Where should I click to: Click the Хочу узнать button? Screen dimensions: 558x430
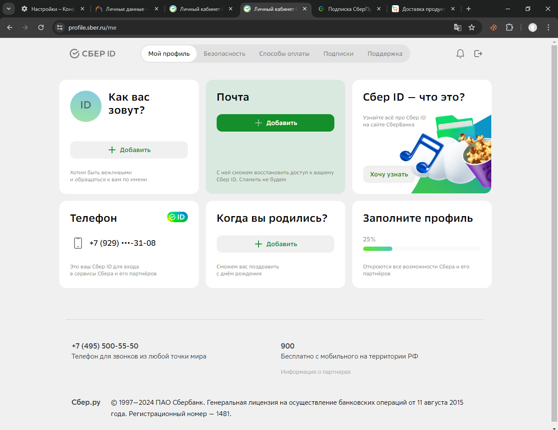click(389, 174)
